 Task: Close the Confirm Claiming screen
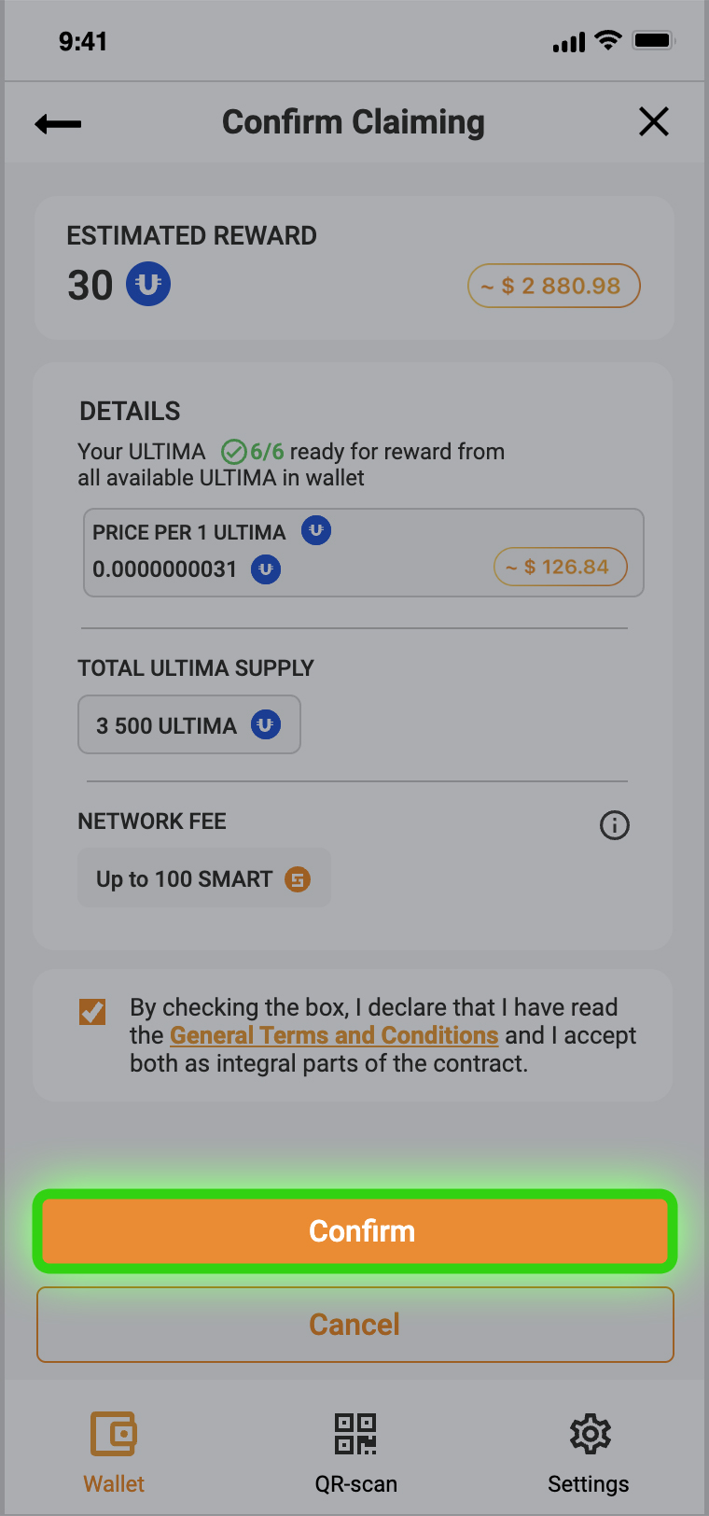[x=653, y=121]
